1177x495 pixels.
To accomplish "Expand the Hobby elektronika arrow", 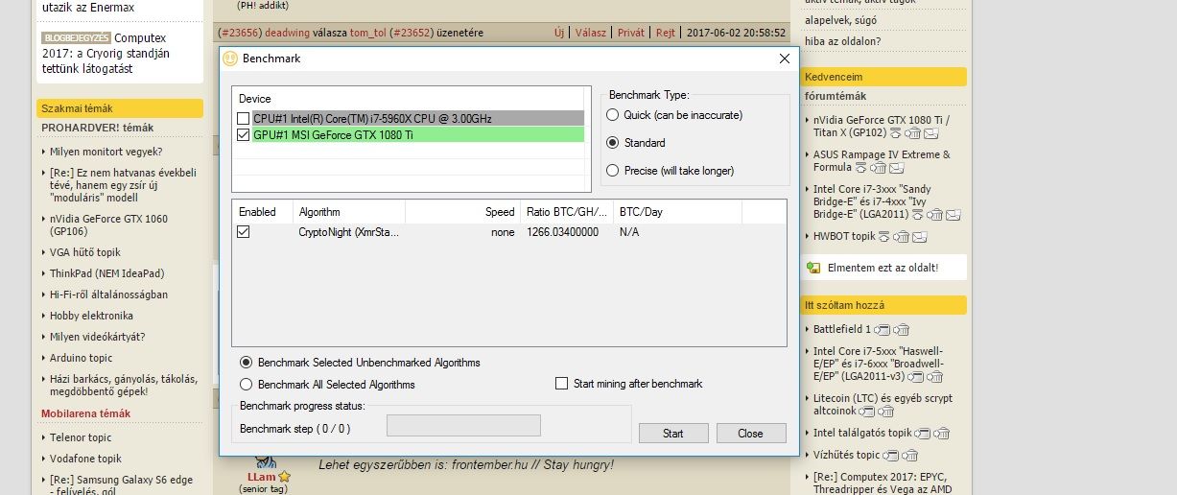I will coord(44,317).
